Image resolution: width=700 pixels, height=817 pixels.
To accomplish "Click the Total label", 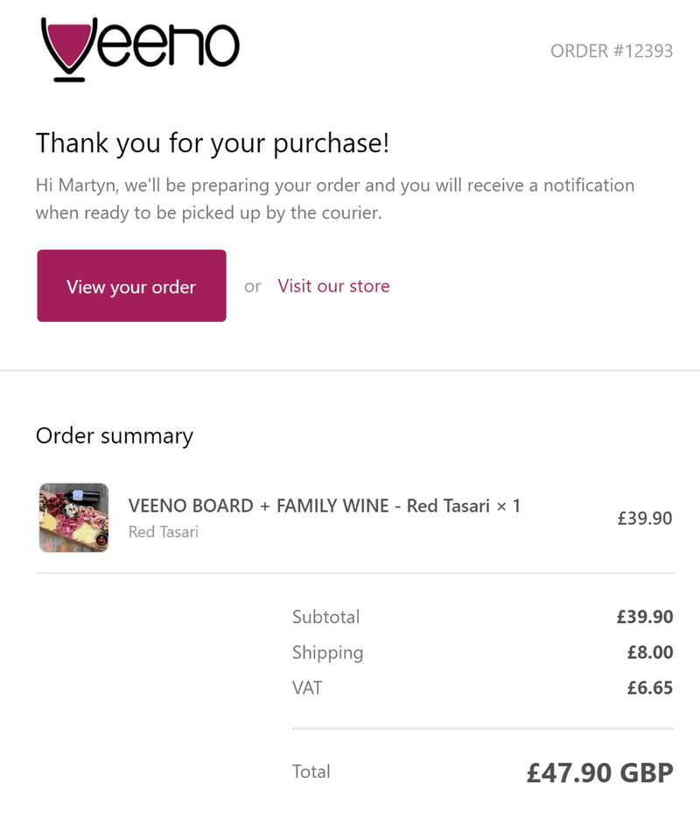I will [x=311, y=772].
